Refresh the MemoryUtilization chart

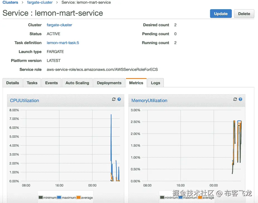point(235,99)
